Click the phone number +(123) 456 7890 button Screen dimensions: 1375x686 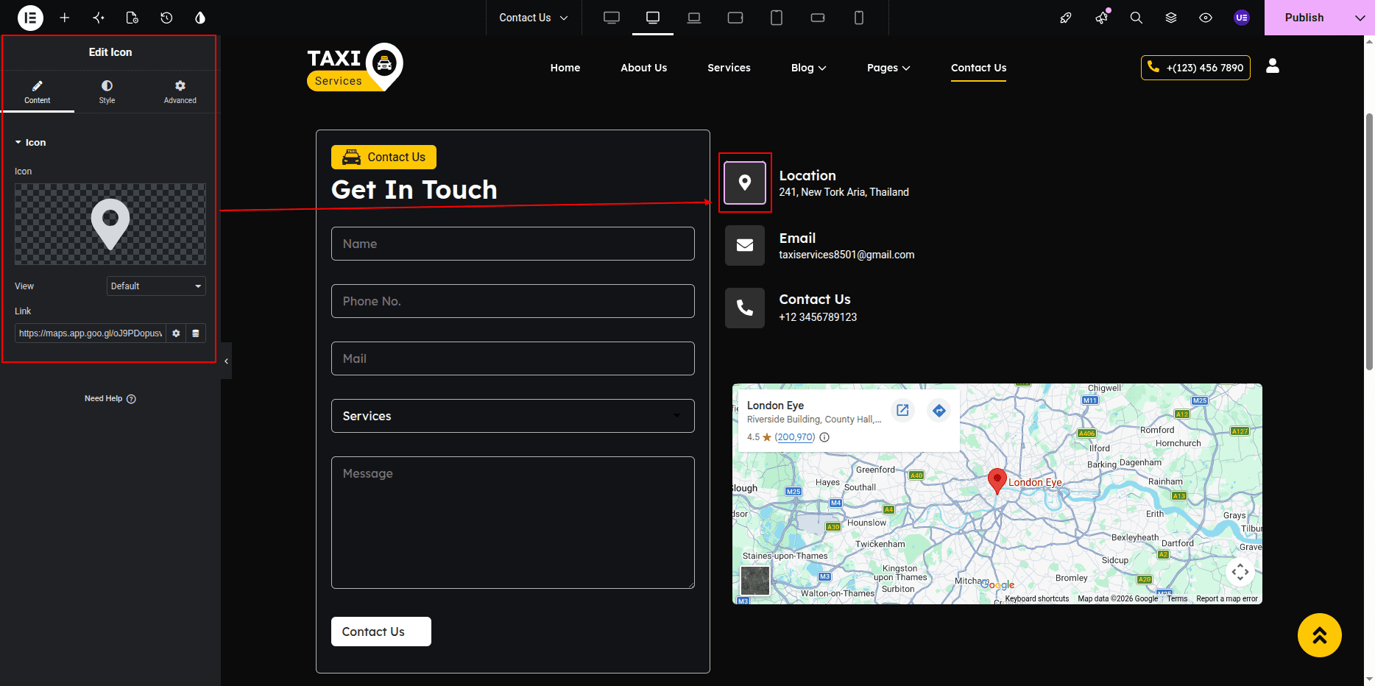coord(1195,68)
